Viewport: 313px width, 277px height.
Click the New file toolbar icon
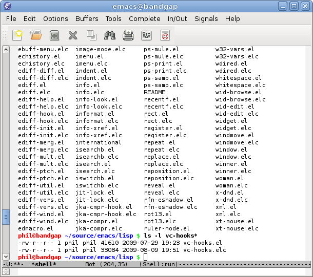coord(17,35)
